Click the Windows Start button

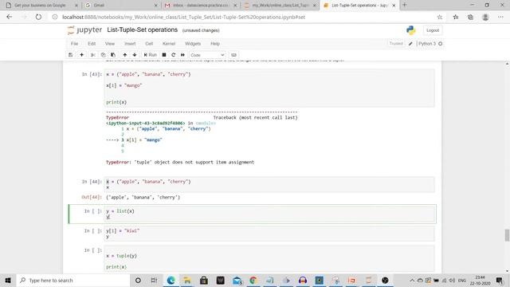tap(8, 280)
